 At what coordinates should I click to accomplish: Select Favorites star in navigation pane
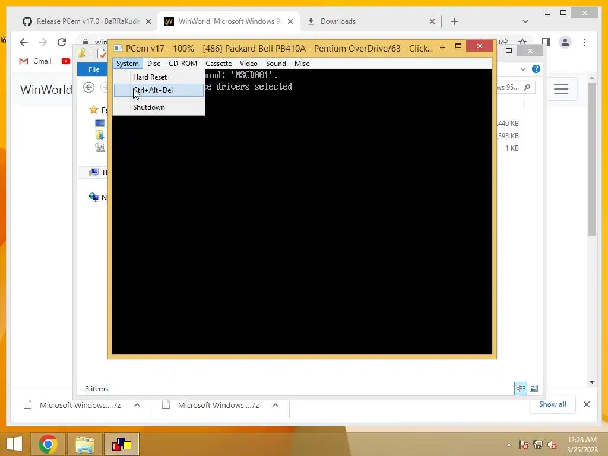point(93,110)
